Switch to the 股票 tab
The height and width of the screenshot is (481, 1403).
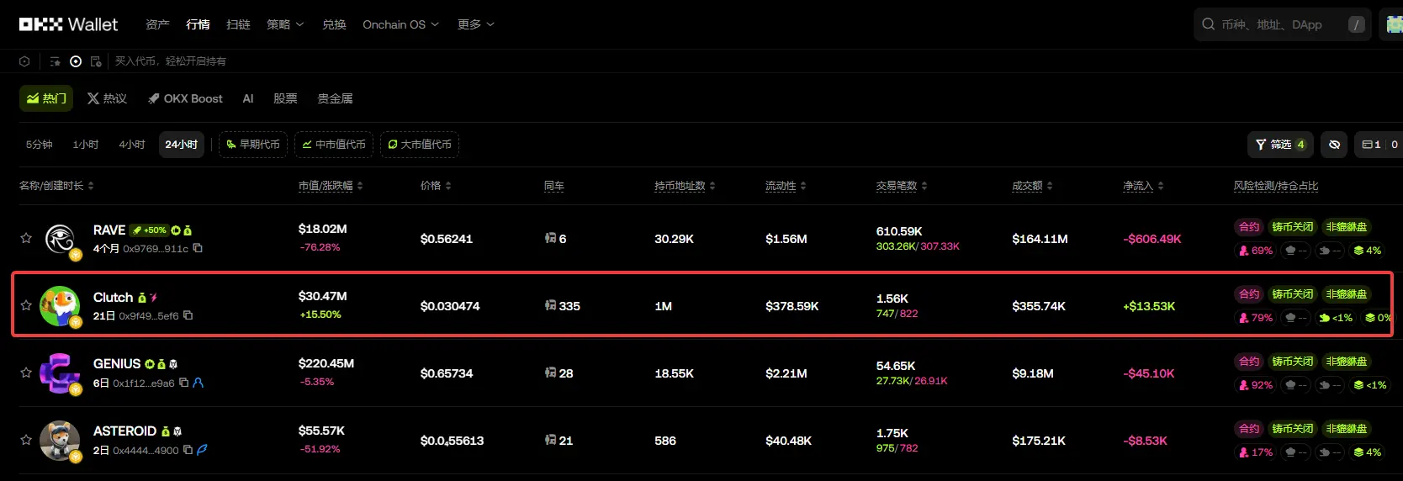coord(285,98)
